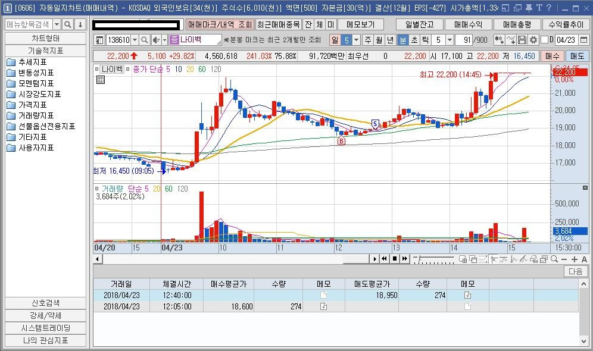The image size is (593, 351).
Task: Click the blue 매도 sell button
Action: (577, 56)
